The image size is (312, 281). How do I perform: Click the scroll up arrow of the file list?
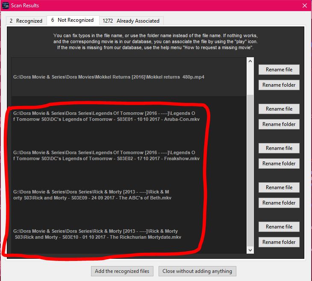(250, 61)
